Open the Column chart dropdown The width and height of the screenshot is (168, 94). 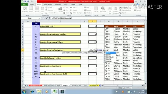point(60,10)
